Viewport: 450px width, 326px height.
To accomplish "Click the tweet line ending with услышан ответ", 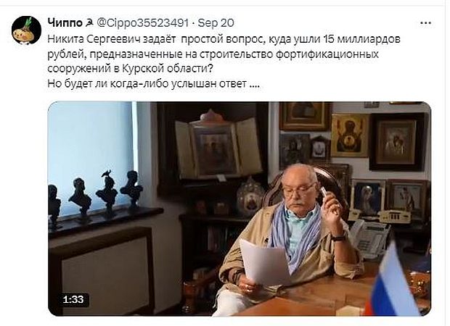I will tap(154, 84).
